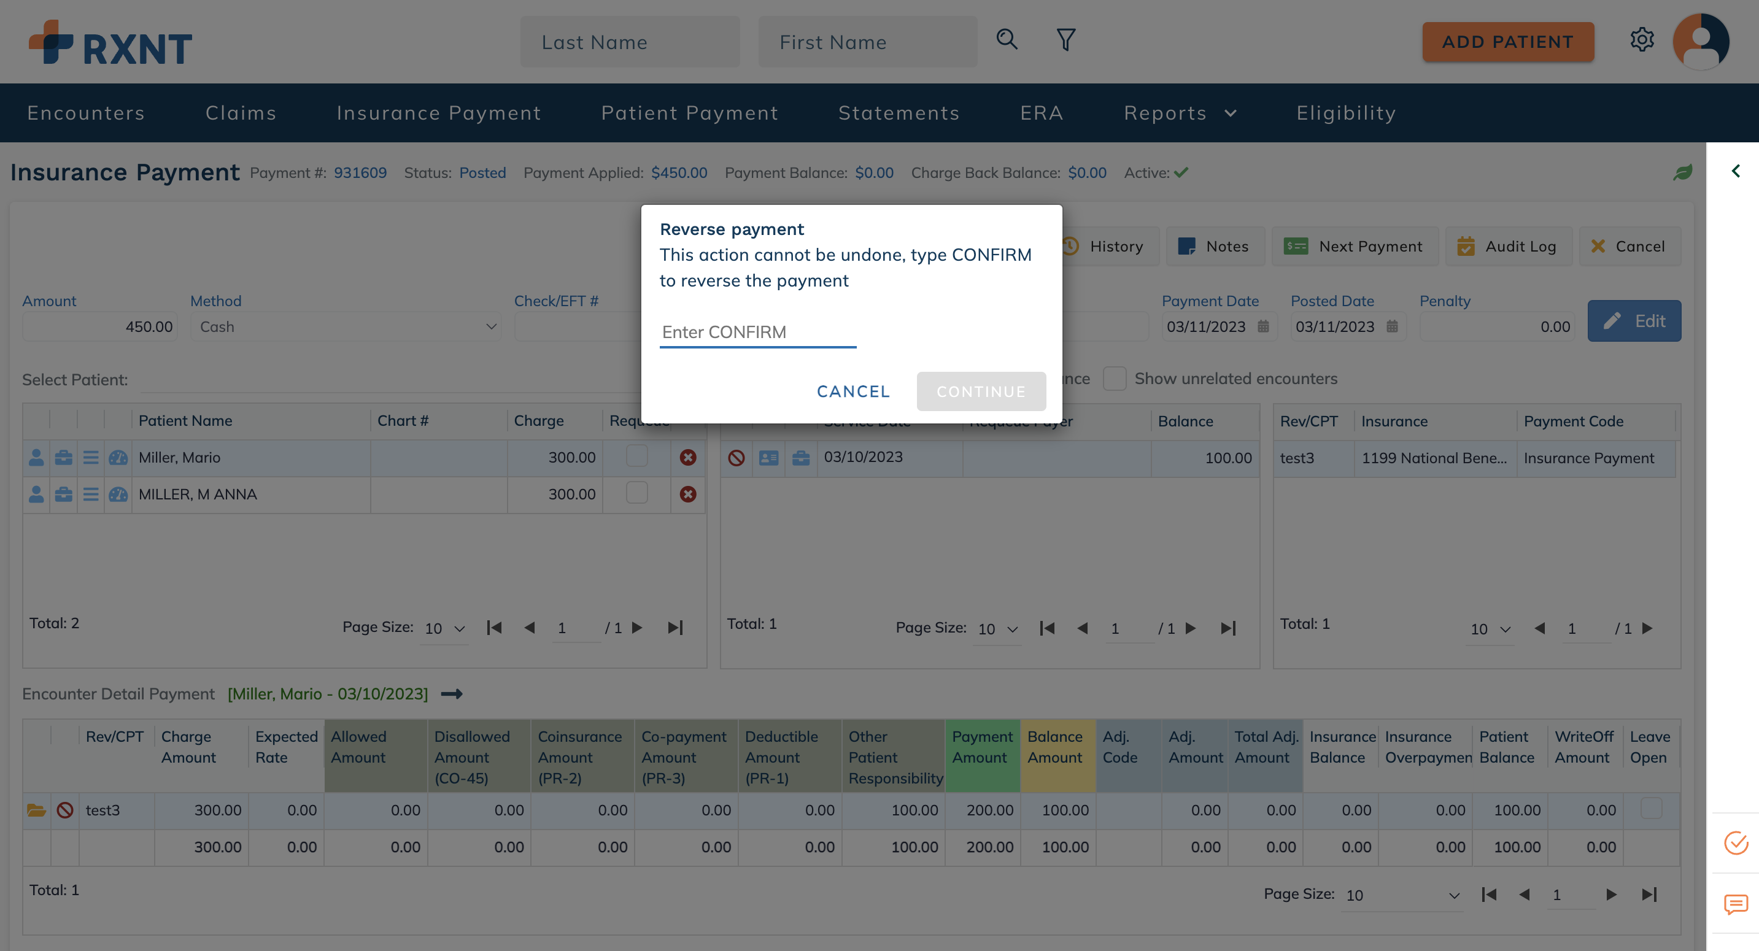The width and height of the screenshot is (1759, 951).
Task: Open the chat message icon
Action: click(1735, 904)
